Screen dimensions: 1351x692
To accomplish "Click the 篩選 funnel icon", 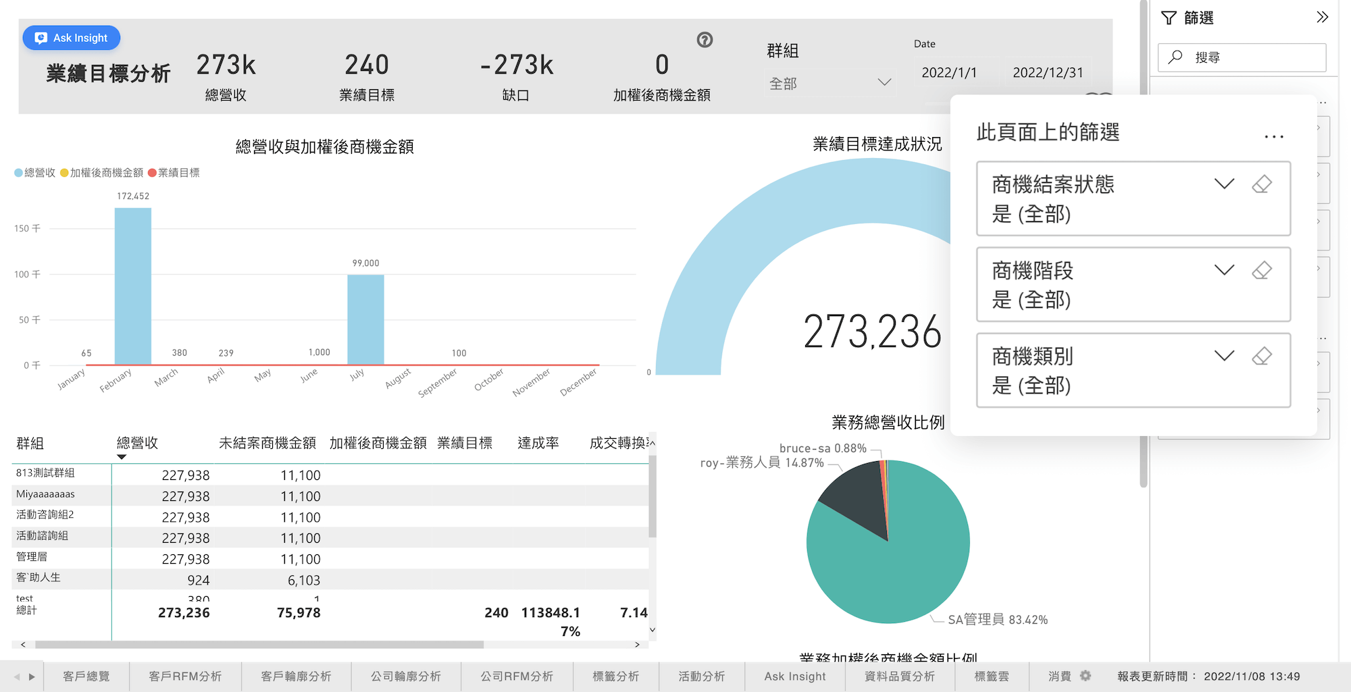I will (1169, 18).
